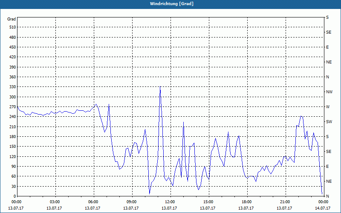This screenshot has width=341, height=213.
Task: Click the 09:00 time label
Action: tap(132, 202)
